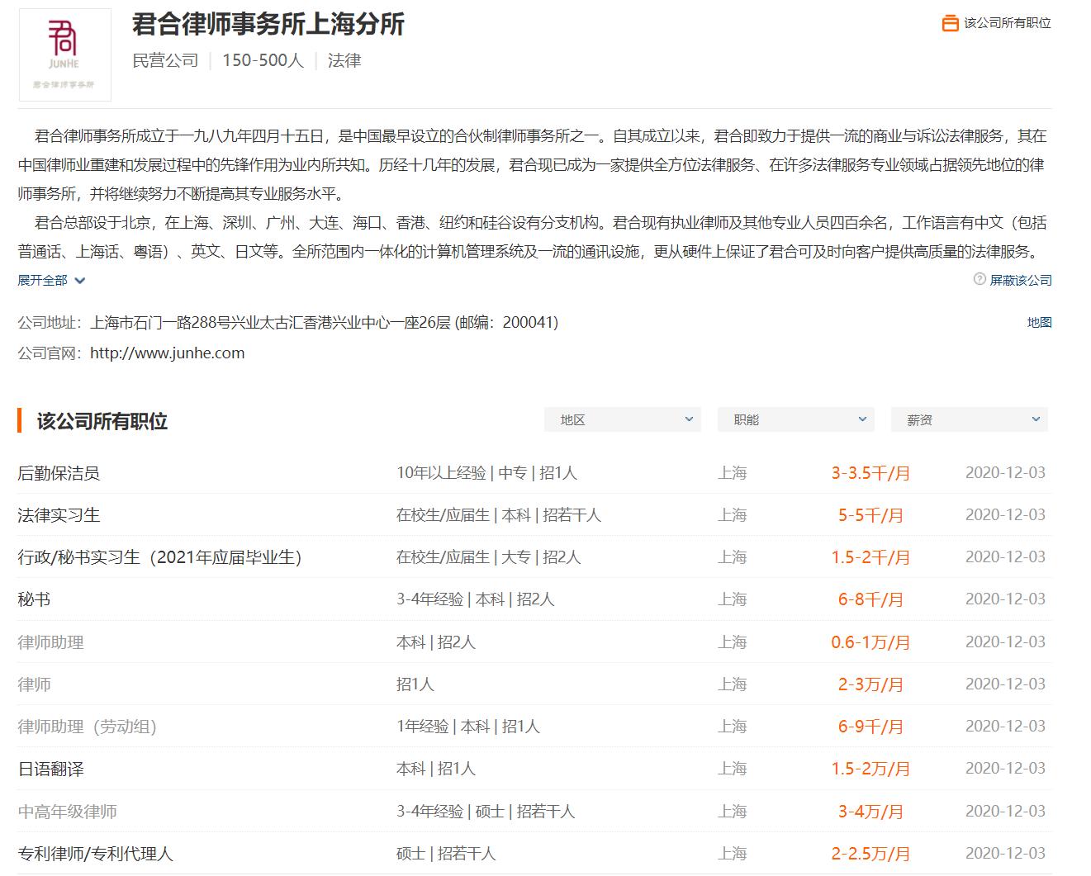Click the question mark icon beside 屏蔽该公司

[x=979, y=280]
